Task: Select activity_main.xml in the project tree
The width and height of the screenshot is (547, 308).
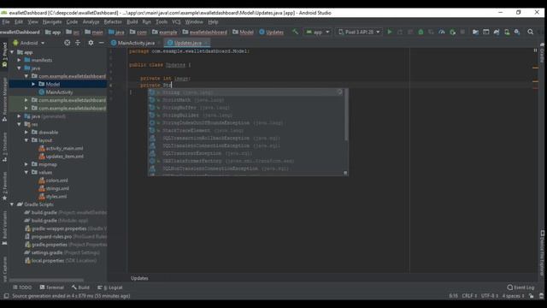Action: click(61, 148)
